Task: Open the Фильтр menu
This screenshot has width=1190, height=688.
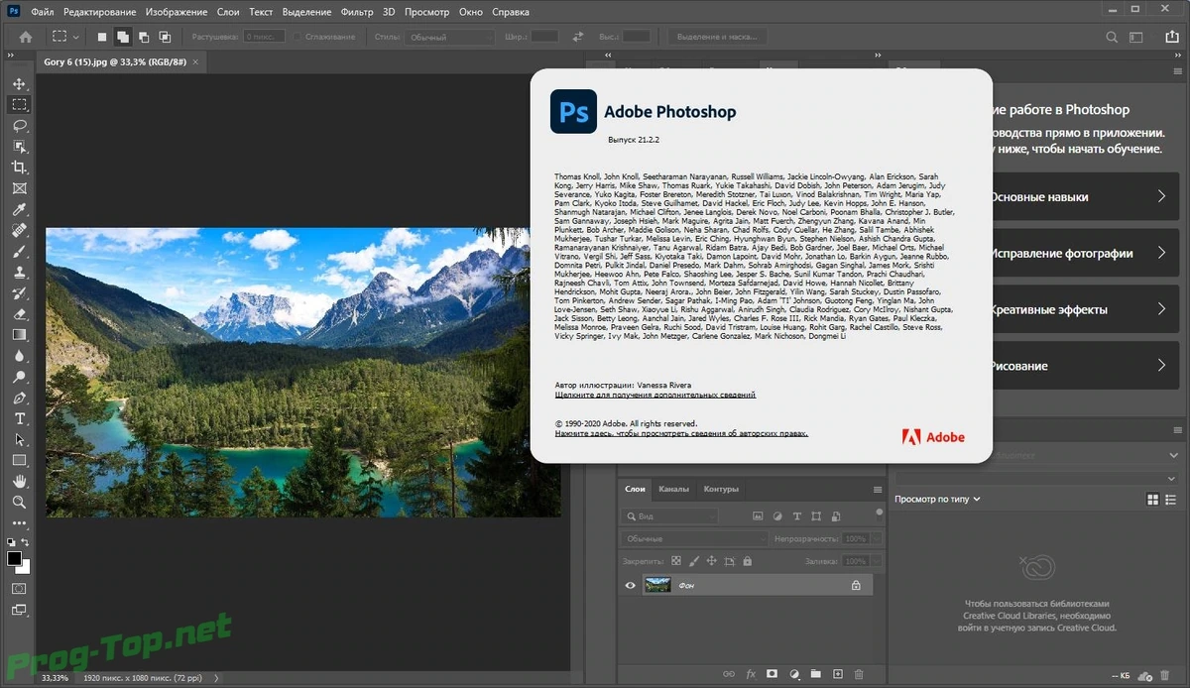Action: coord(356,12)
